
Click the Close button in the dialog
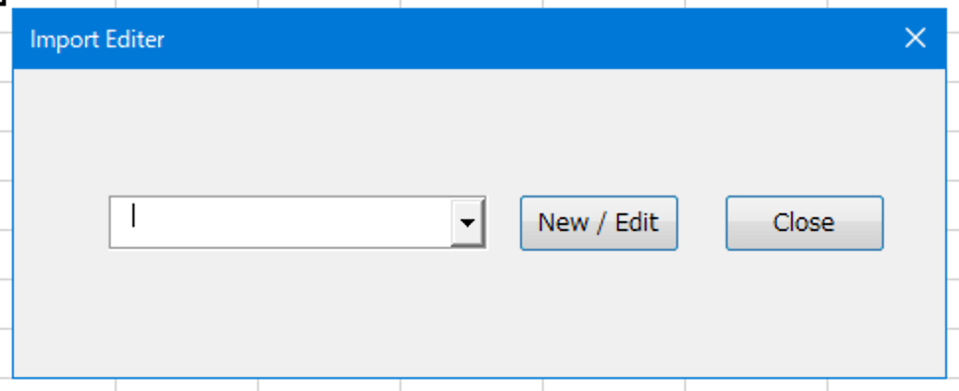pyautogui.click(x=804, y=223)
